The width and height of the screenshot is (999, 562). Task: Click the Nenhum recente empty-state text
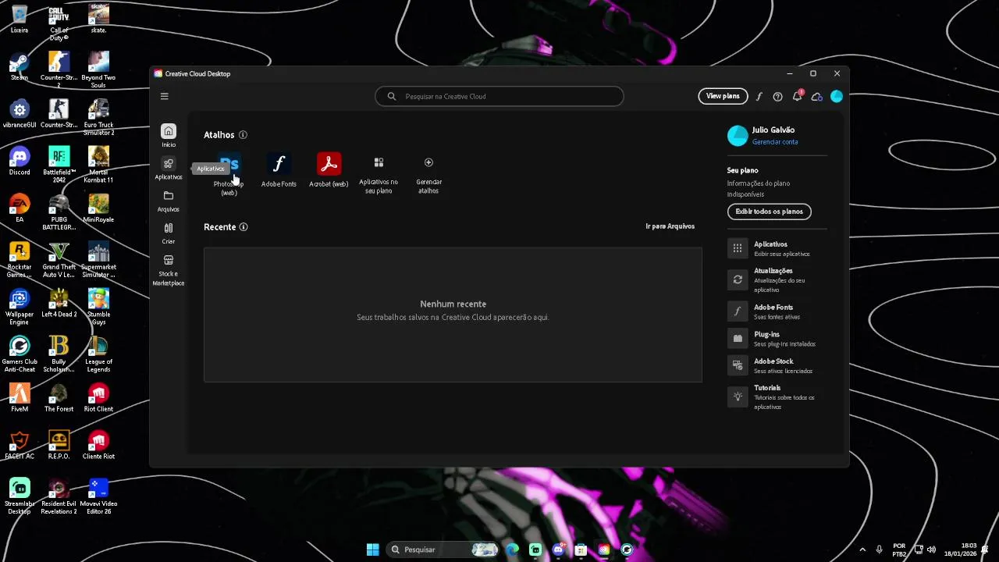(453, 304)
